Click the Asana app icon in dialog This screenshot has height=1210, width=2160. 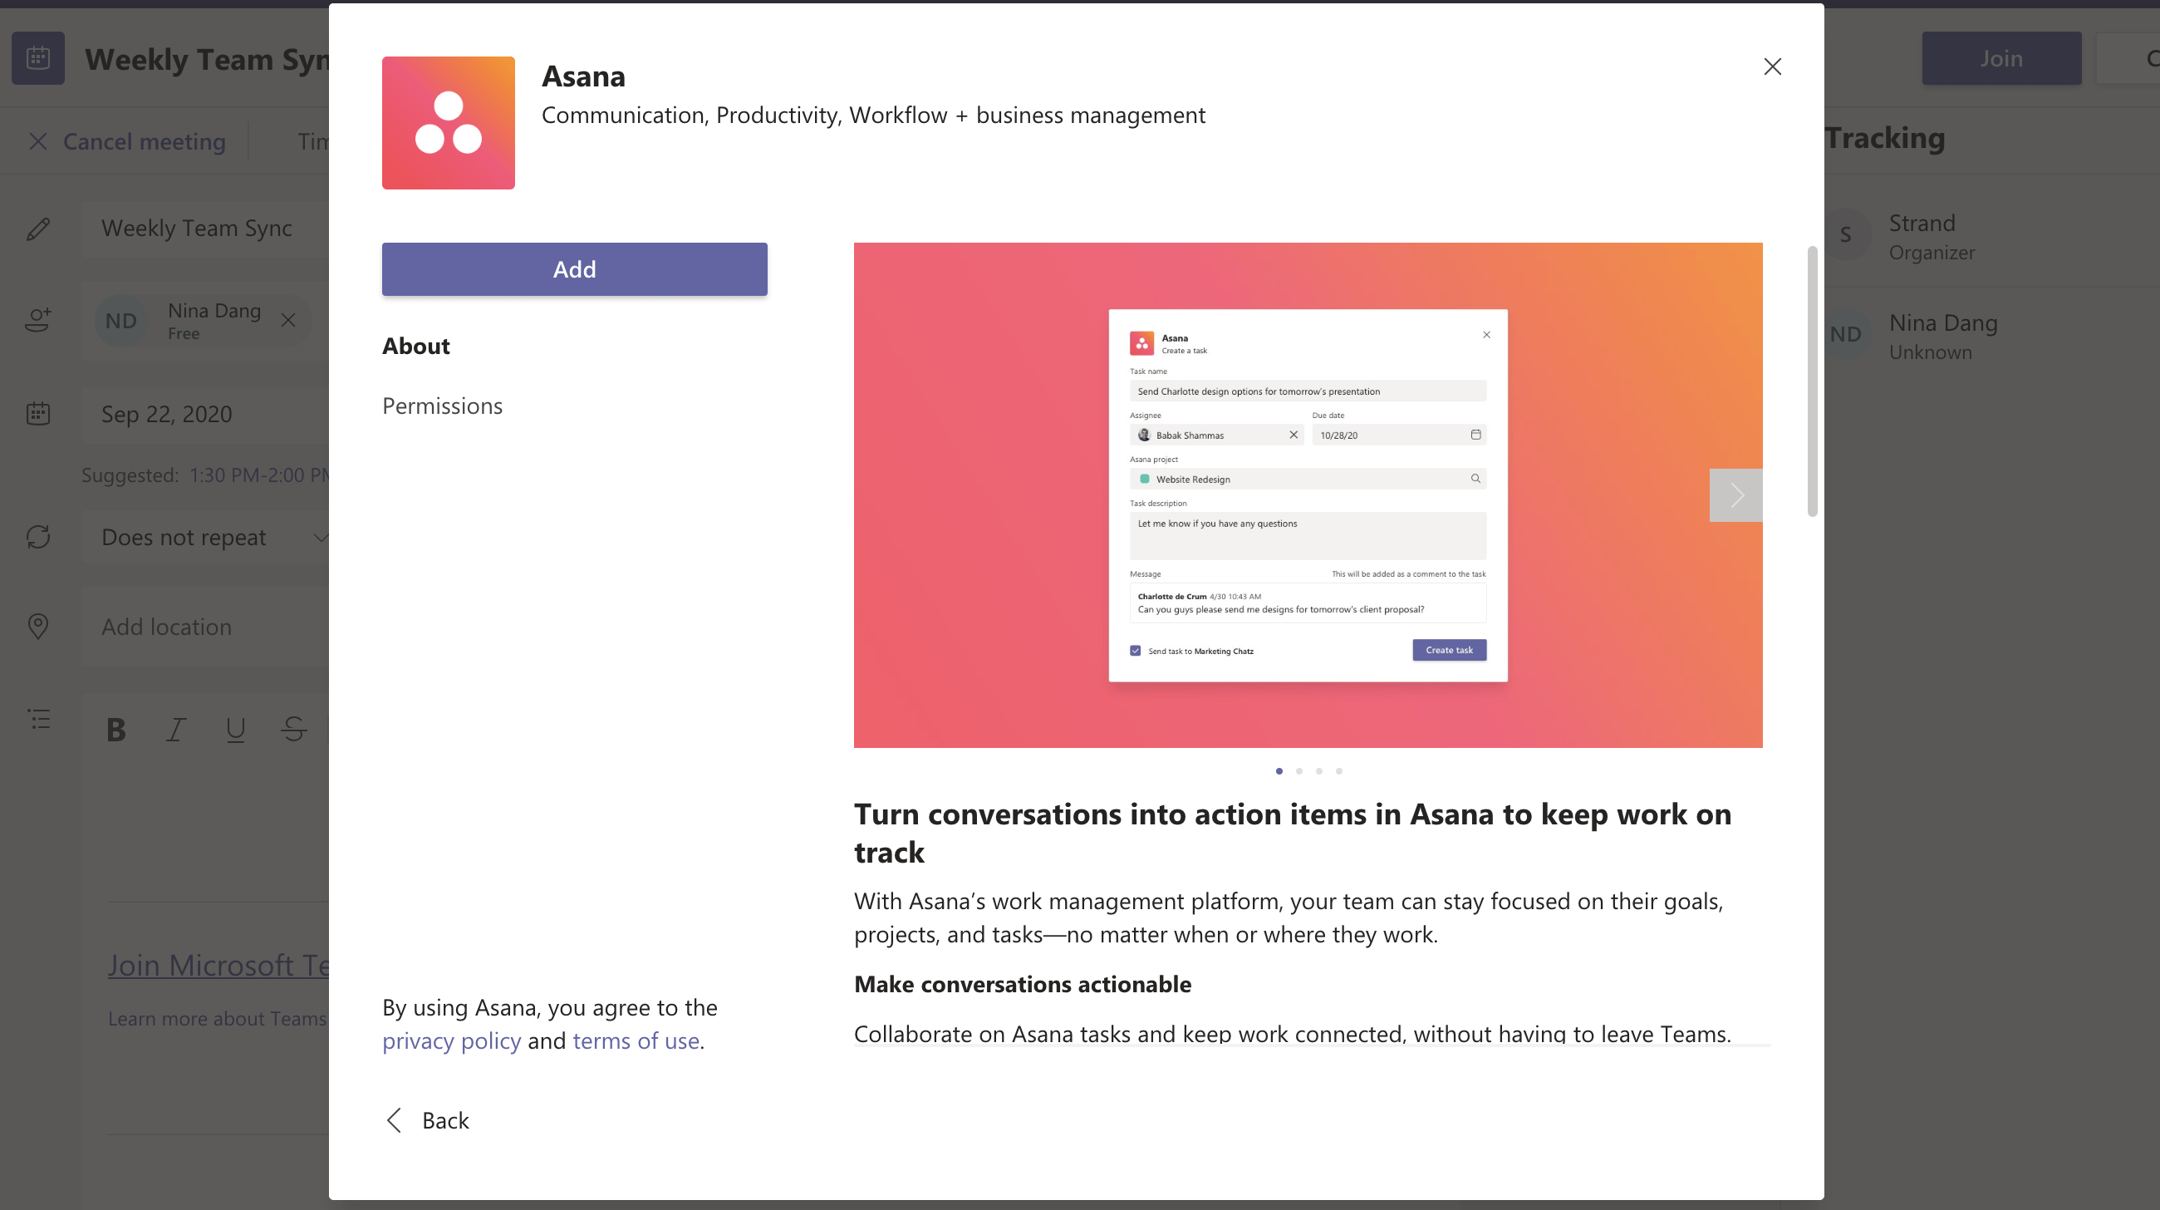point(448,123)
